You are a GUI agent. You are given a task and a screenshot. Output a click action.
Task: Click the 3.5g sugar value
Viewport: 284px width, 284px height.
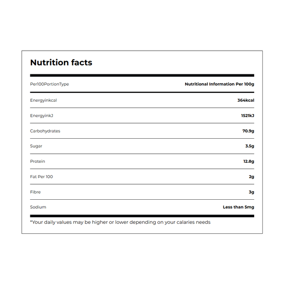(250, 146)
